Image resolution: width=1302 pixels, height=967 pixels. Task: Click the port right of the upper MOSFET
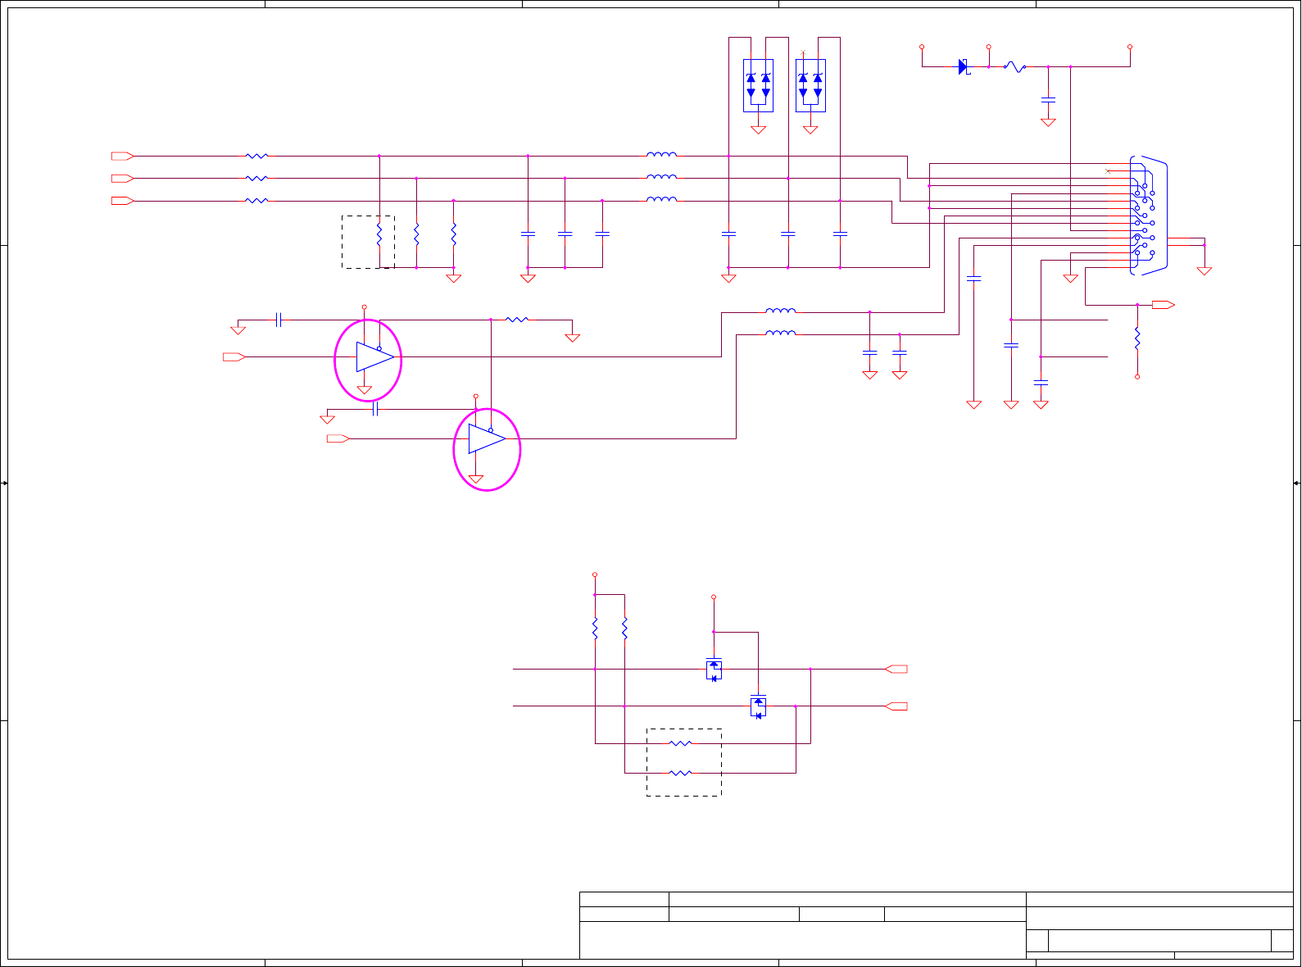pyautogui.click(x=896, y=669)
